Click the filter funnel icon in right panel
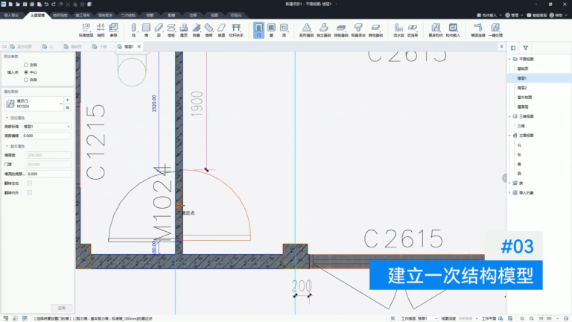This screenshot has width=572, height=322. pos(526,48)
